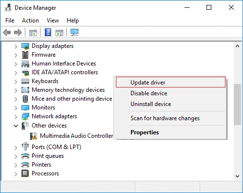Click the Device Manager title bar icon
The width and height of the screenshot is (243, 193).
8,7
